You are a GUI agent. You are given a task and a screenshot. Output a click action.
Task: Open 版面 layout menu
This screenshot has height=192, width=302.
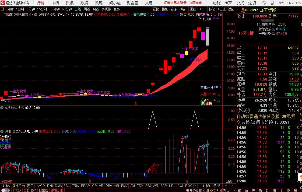229,3
